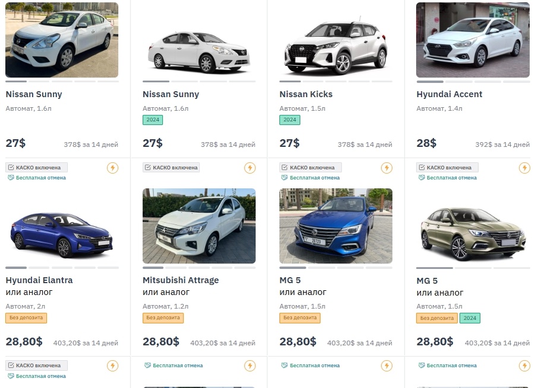
Task: Click the lightning icon on Hyundai Elantra card
Action: (x=113, y=168)
